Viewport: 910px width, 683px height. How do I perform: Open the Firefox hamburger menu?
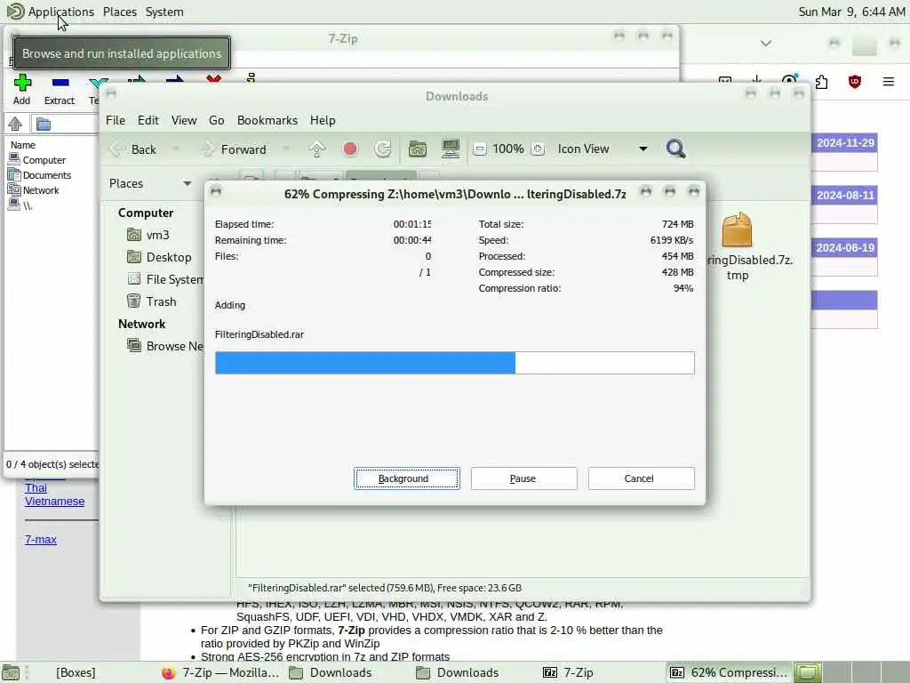888,82
